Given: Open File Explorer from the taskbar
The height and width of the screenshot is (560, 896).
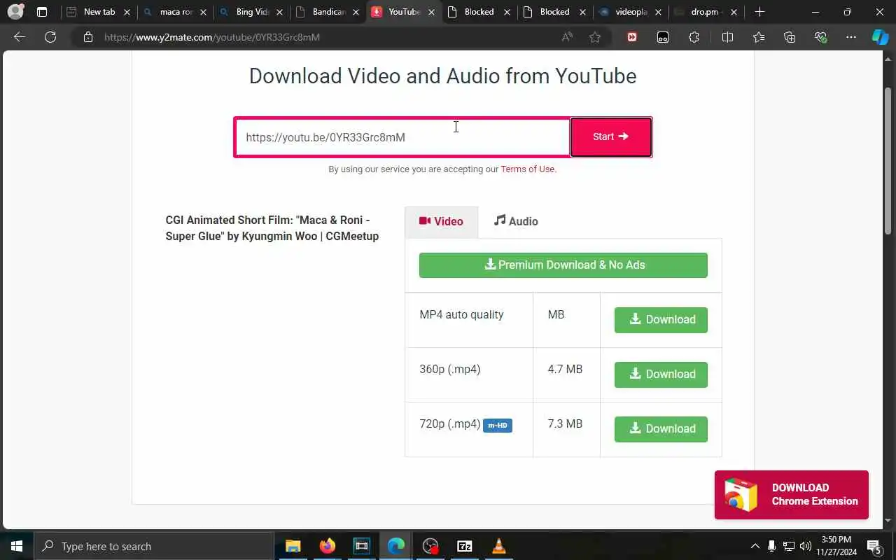Looking at the screenshot, I should [293, 546].
